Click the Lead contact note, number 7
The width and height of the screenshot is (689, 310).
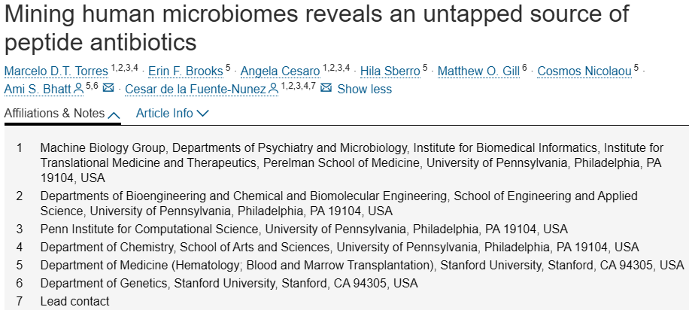[x=74, y=301]
